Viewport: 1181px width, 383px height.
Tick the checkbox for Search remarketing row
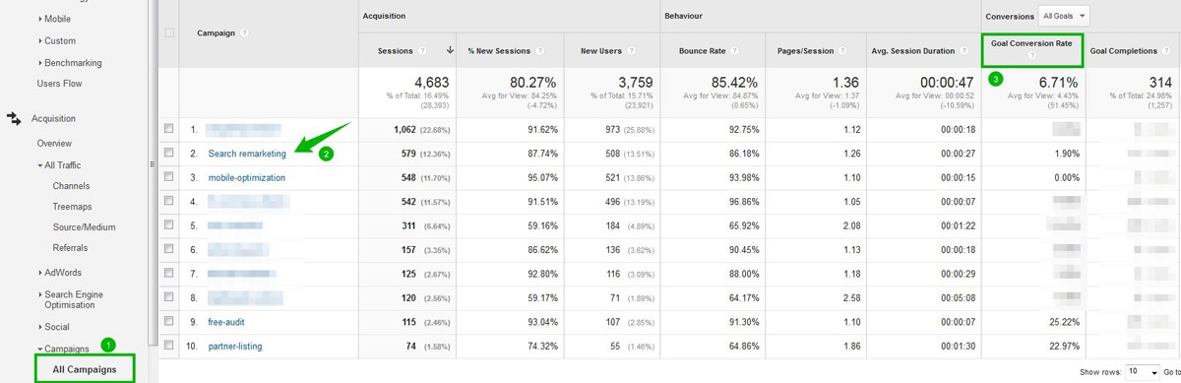170,153
